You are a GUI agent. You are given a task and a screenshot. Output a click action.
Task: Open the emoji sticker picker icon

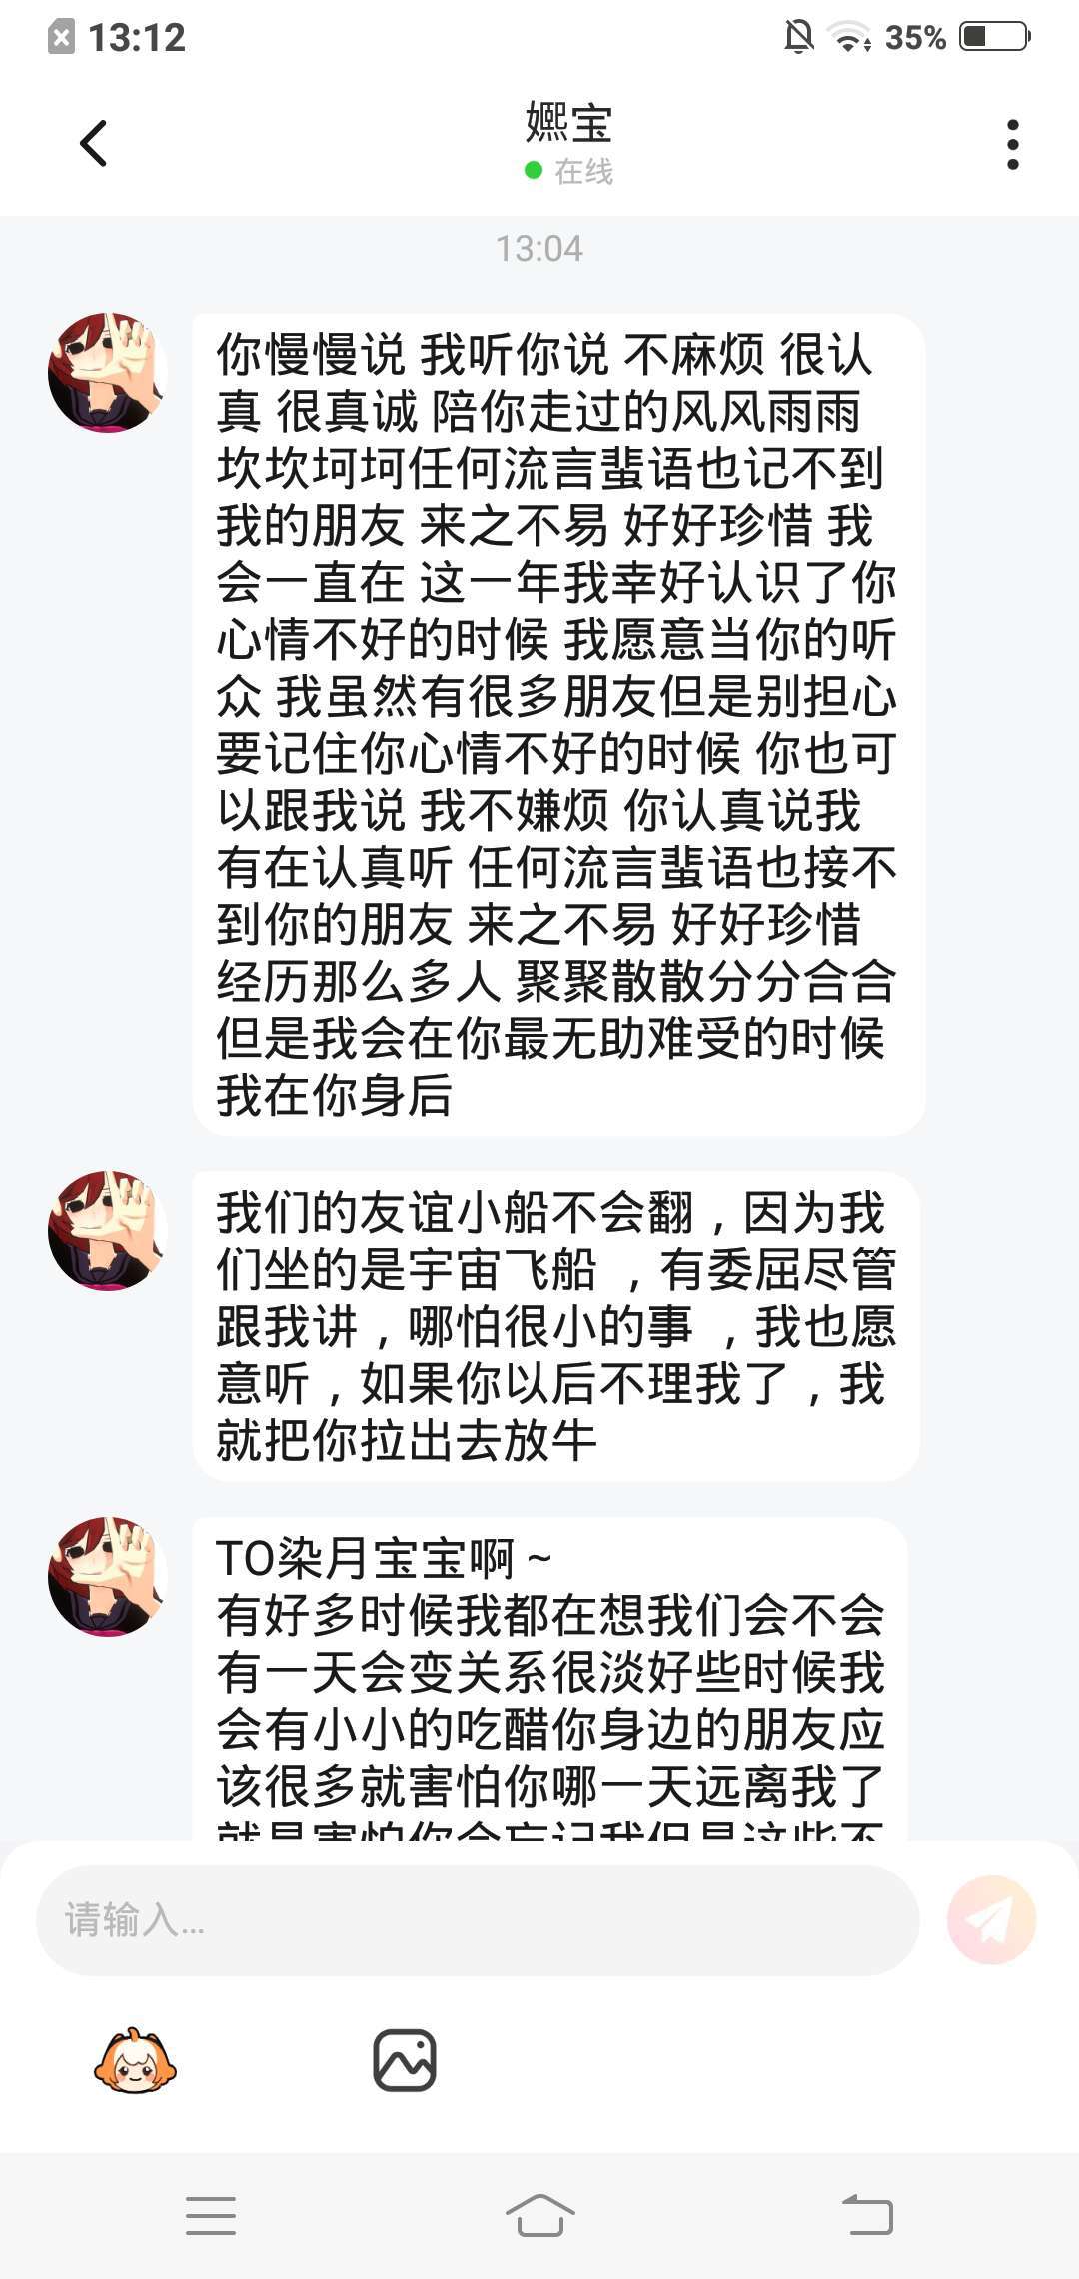pyautogui.click(x=135, y=2061)
